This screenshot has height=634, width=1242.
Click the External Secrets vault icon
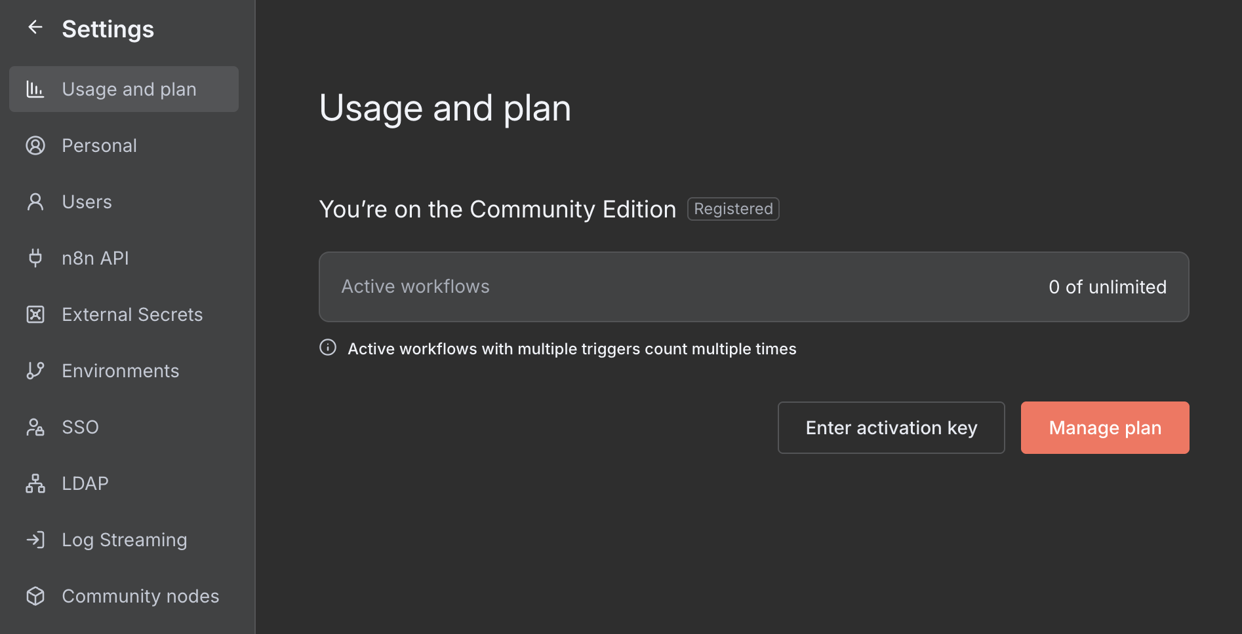(35, 314)
